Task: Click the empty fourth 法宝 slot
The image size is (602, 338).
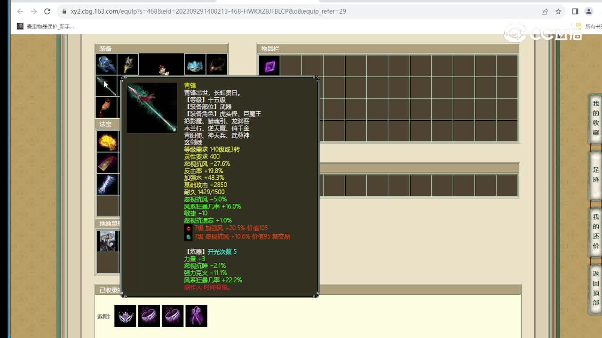Action: [107, 206]
